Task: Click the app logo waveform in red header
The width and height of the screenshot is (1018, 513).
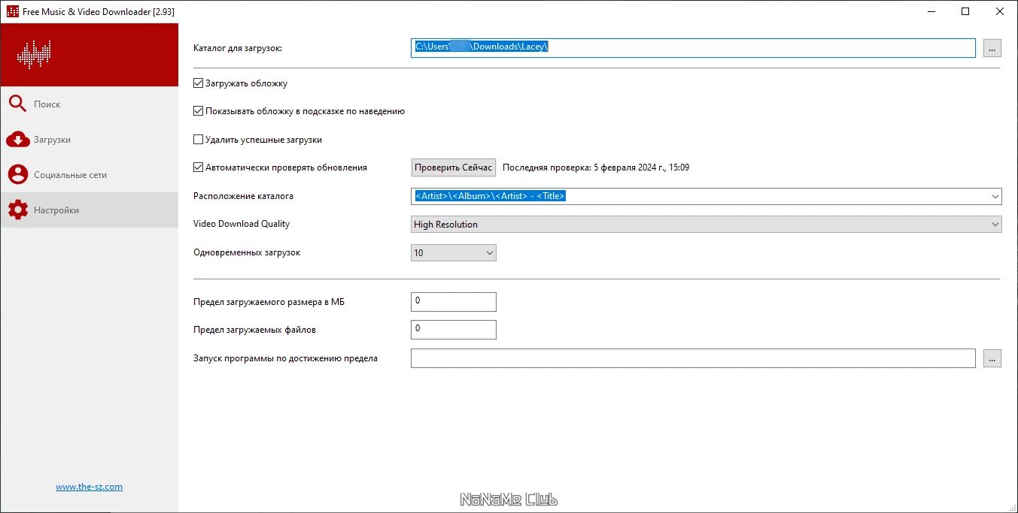Action: (34, 55)
